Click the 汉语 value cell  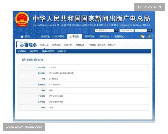(98, 107)
